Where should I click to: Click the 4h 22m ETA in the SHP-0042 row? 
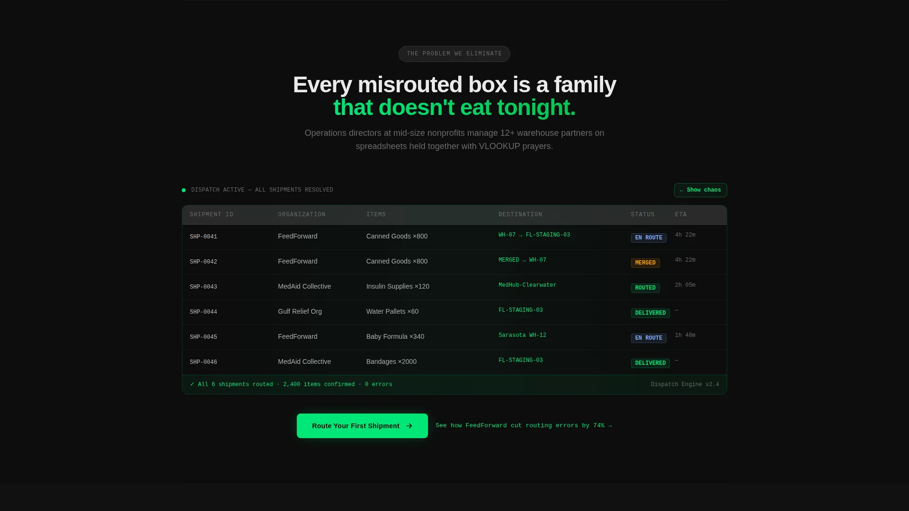click(685, 260)
